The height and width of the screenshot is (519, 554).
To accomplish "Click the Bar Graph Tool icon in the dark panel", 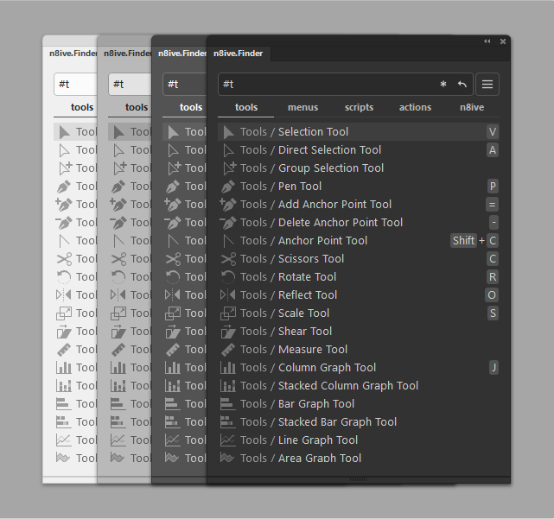I will point(228,404).
